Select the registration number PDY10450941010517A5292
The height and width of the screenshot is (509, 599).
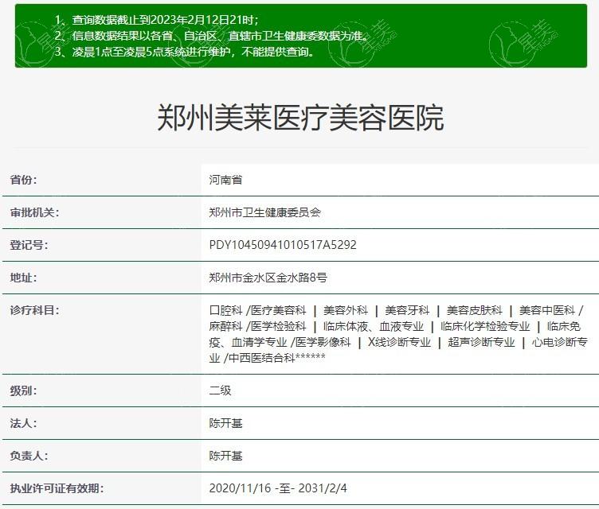click(x=283, y=245)
